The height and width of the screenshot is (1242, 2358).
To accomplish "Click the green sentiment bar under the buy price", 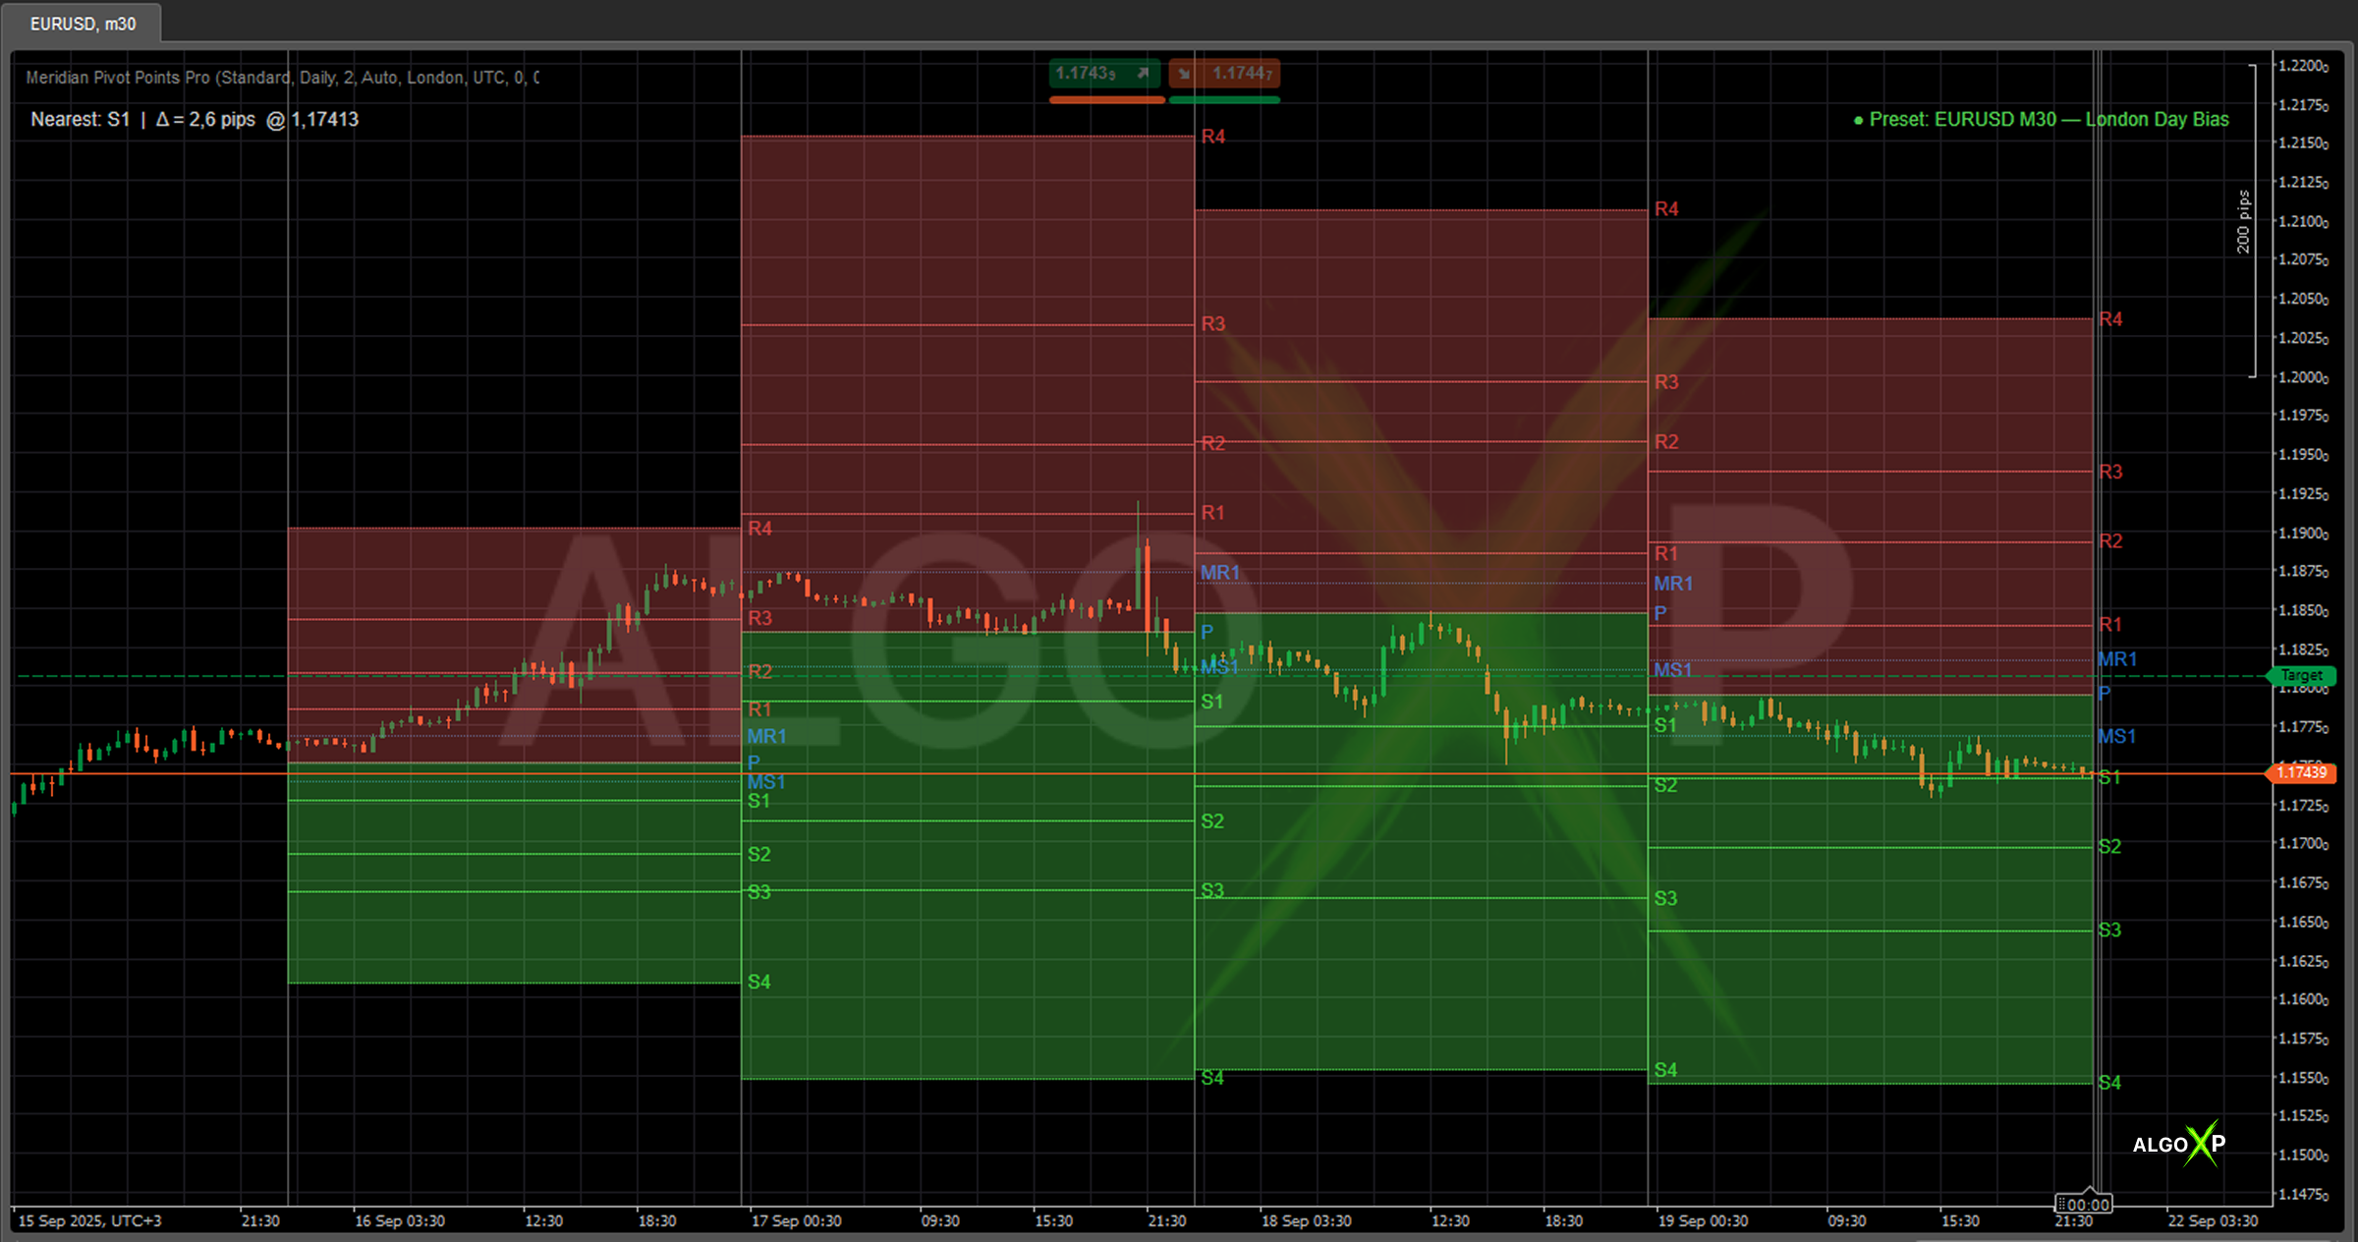I will 1224,99.
